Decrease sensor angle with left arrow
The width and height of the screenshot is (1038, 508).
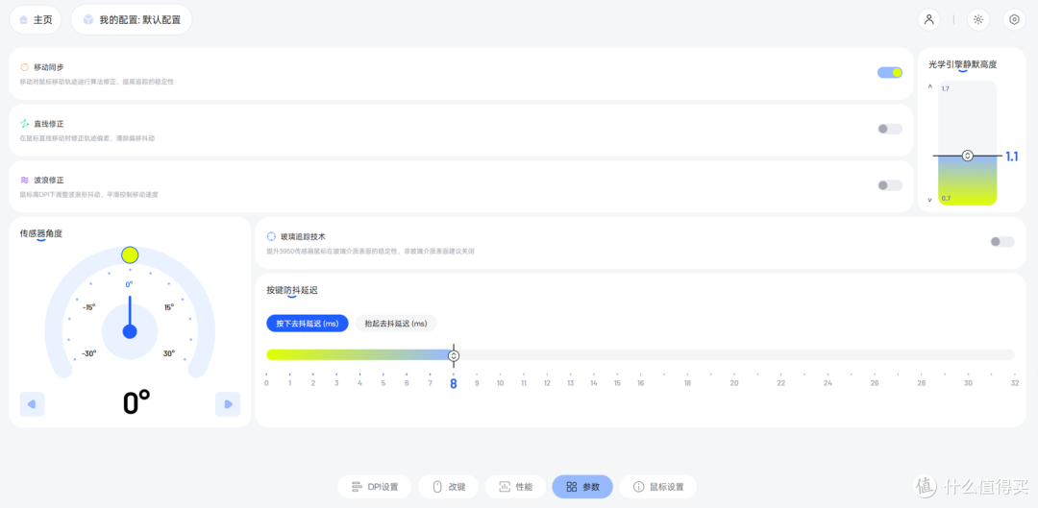[x=32, y=404]
